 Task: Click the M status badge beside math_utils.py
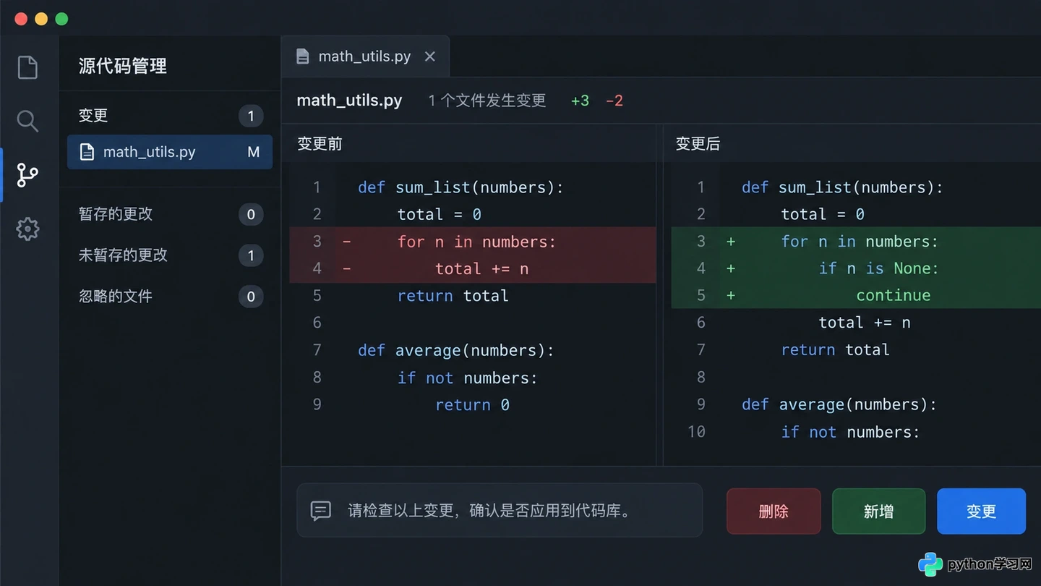point(253,152)
